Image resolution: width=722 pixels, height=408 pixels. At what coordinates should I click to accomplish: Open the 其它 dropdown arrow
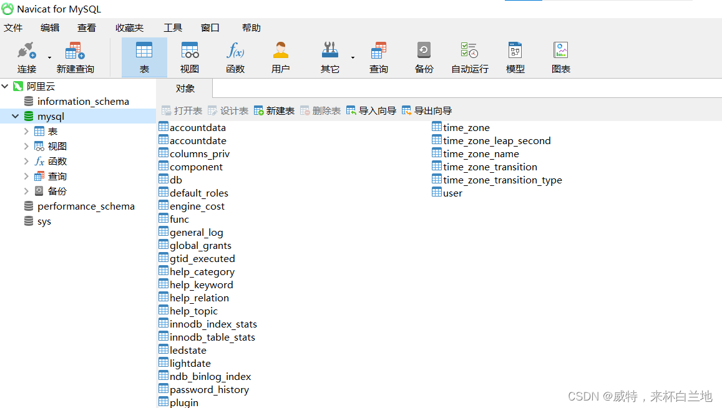[x=353, y=57]
